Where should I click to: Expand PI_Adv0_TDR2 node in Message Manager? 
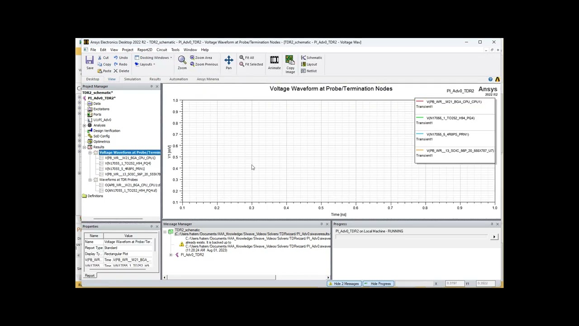[x=171, y=255]
